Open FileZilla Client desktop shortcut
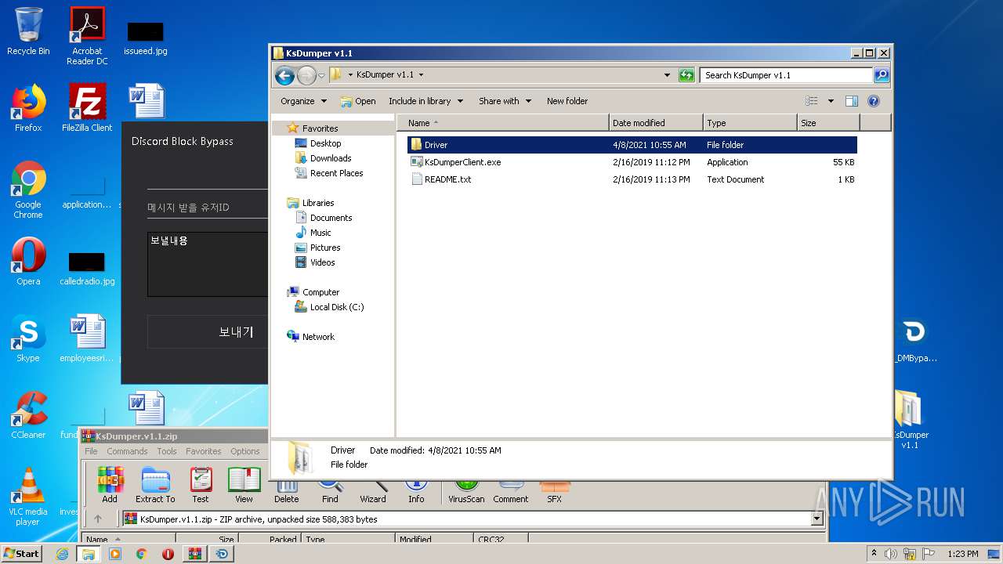Viewport: 1003px width, 564px height. (87, 108)
